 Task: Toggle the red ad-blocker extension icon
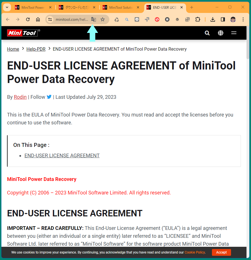(x=157, y=19)
